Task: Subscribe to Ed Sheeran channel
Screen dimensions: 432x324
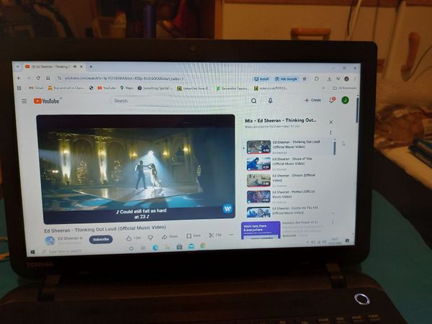Action: click(x=101, y=239)
